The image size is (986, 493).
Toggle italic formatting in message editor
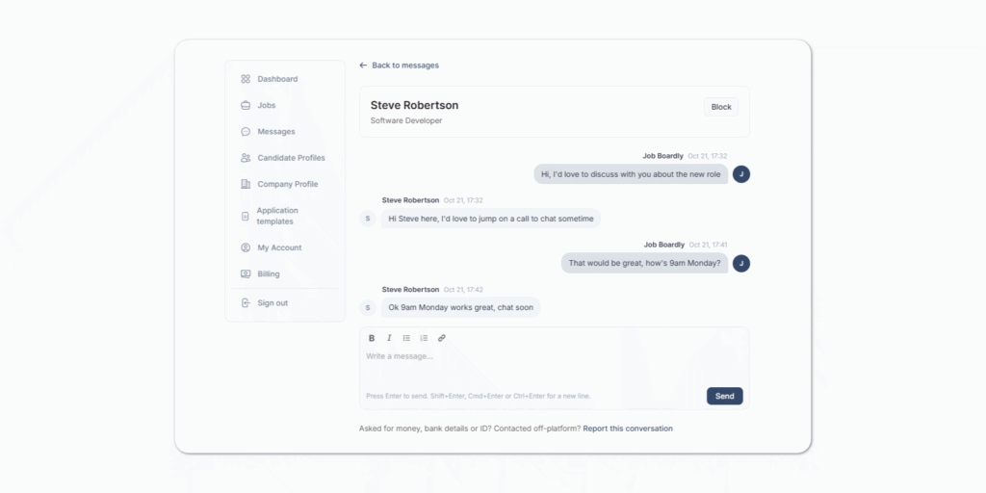pos(389,338)
